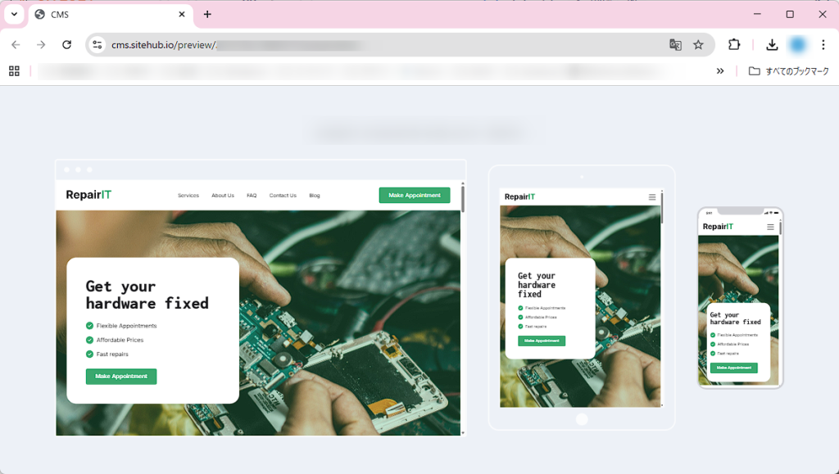Click the blue profile avatar icon
This screenshot has width=839, height=474.
click(x=797, y=44)
